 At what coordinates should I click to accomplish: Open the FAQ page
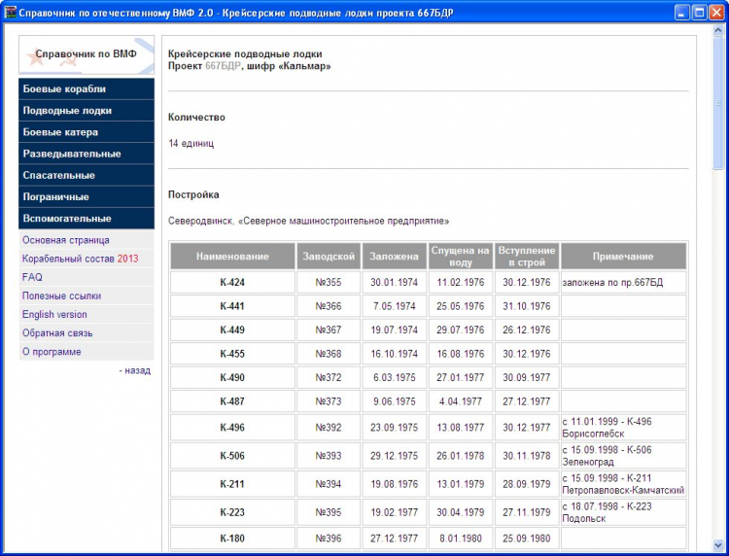(x=32, y=277)
